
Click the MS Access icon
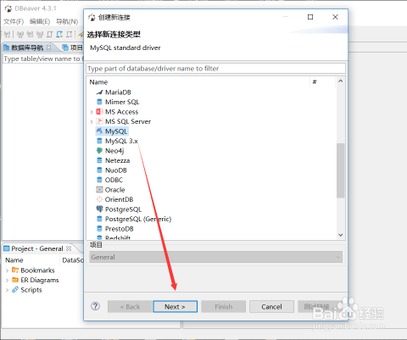(x=99, y=112)
